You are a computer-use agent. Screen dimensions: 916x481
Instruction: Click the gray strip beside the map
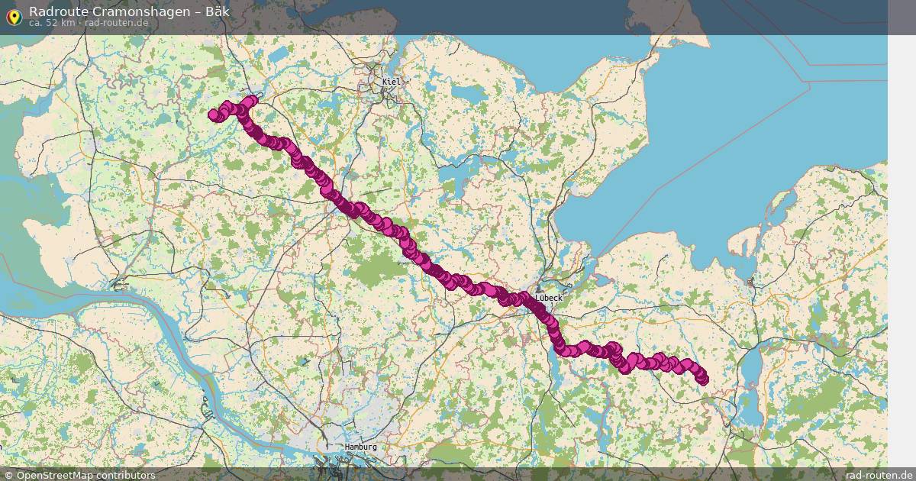[x=901, y=252]
